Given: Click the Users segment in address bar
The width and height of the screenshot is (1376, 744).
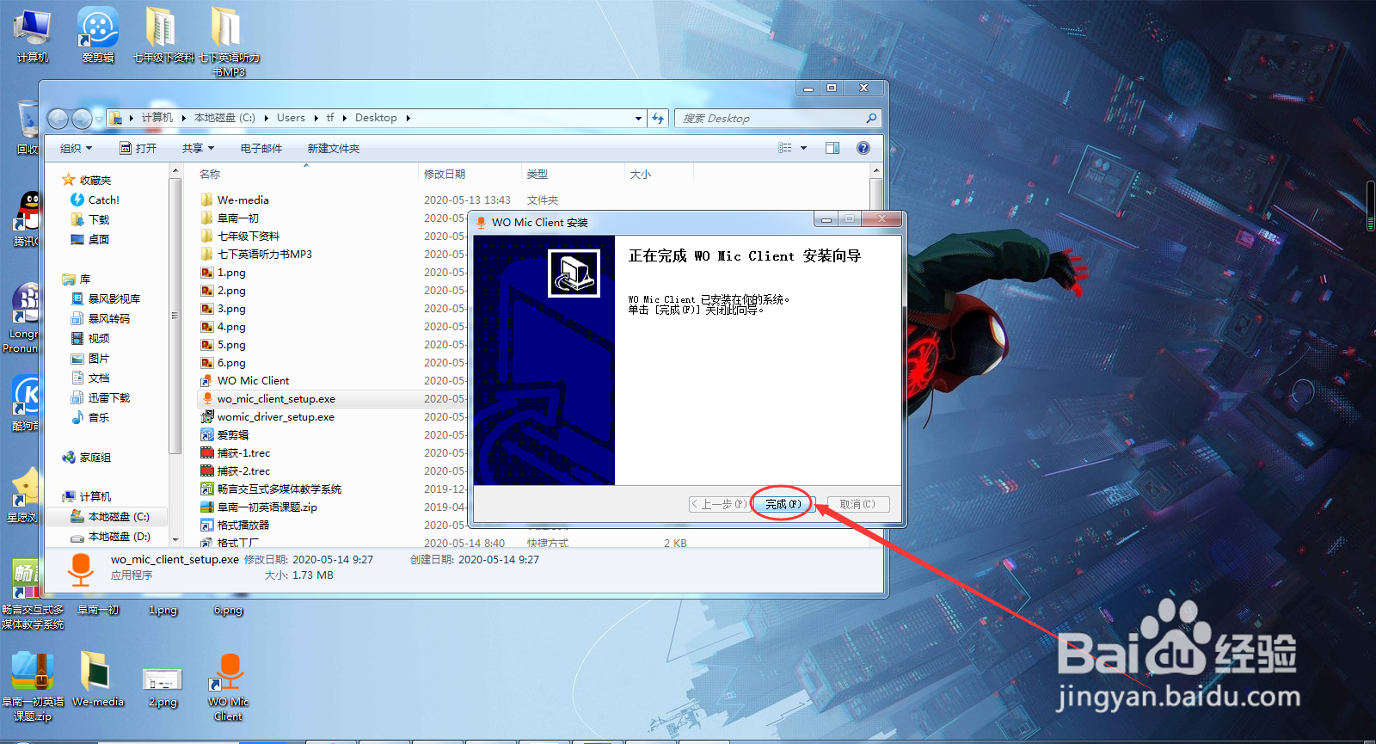Looking at the screenshot, I should tap(291, 118).
